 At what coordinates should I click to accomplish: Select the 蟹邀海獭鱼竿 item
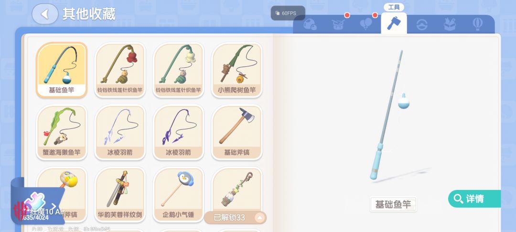pyautogui.click(x=62, y=132)
